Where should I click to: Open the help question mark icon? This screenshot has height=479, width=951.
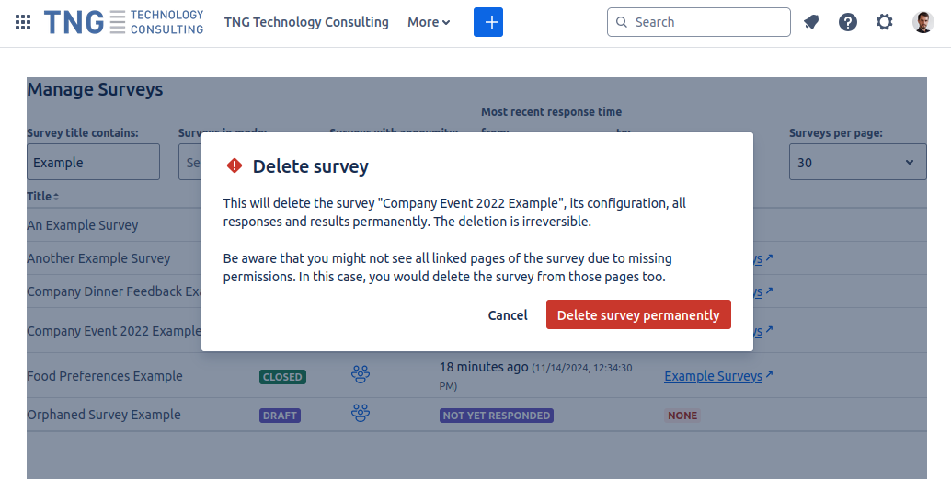848,22
